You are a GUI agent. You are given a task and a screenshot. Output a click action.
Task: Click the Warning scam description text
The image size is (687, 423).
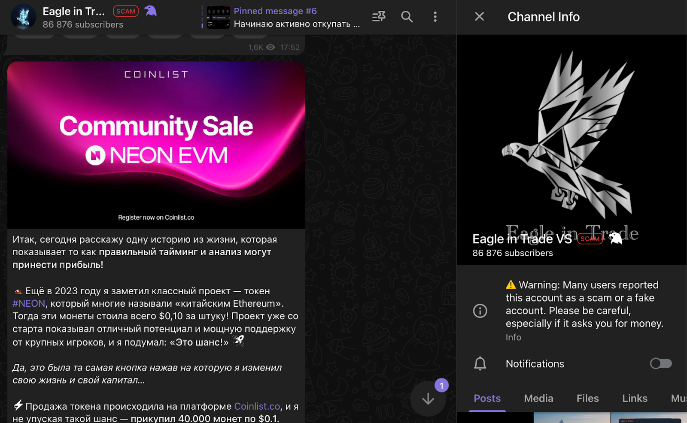(x=584, y=304)
